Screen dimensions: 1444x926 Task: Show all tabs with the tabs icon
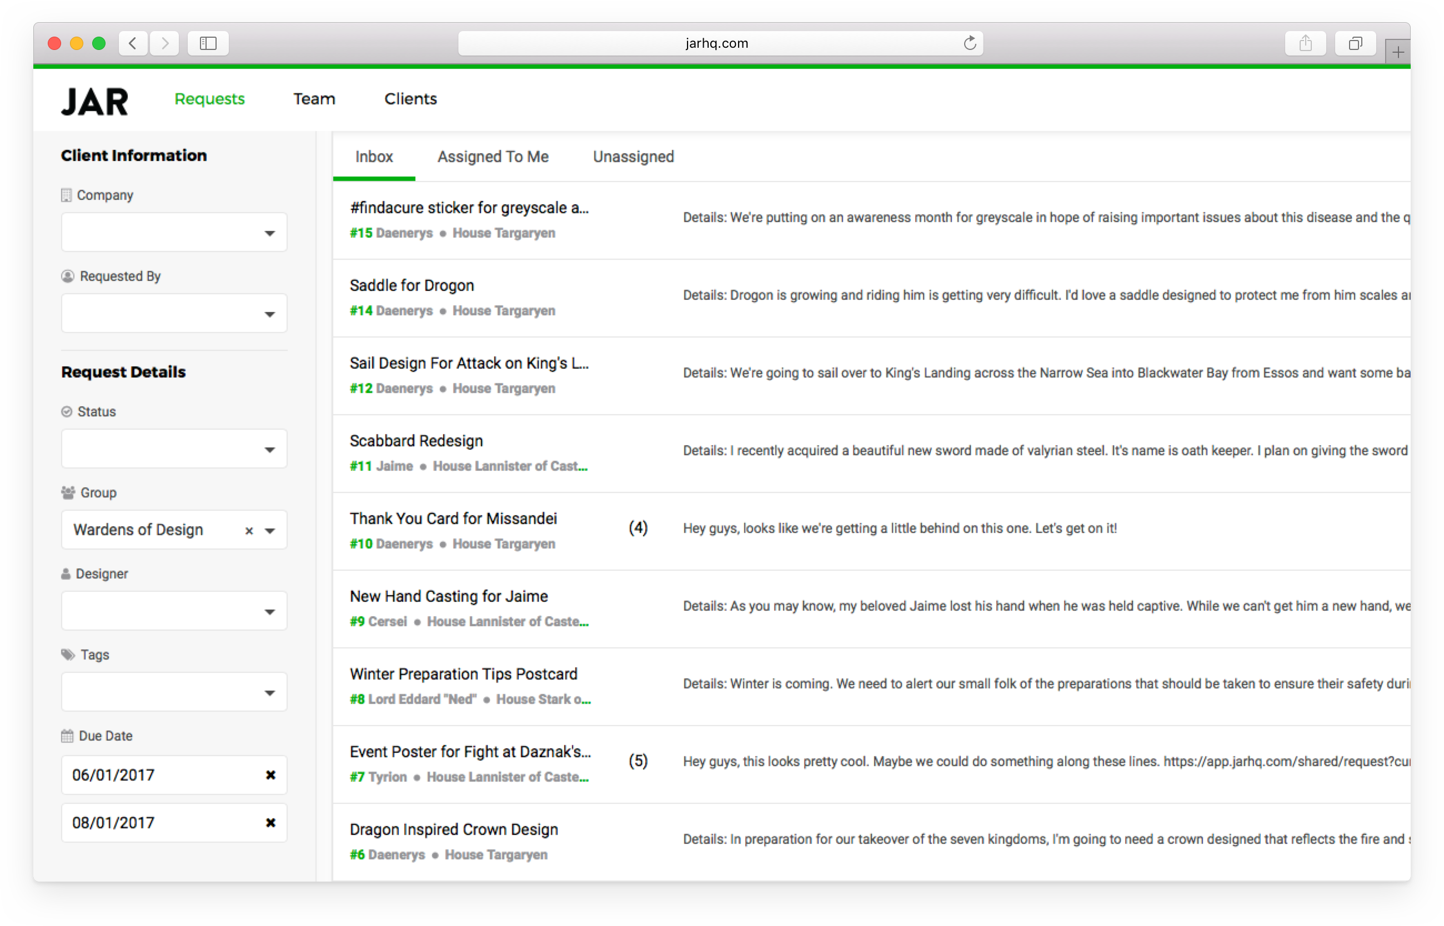point(1355,43)
